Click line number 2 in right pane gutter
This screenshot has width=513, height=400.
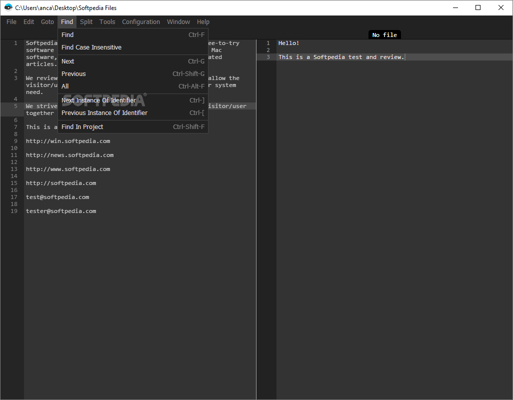(x=268, y=50)
